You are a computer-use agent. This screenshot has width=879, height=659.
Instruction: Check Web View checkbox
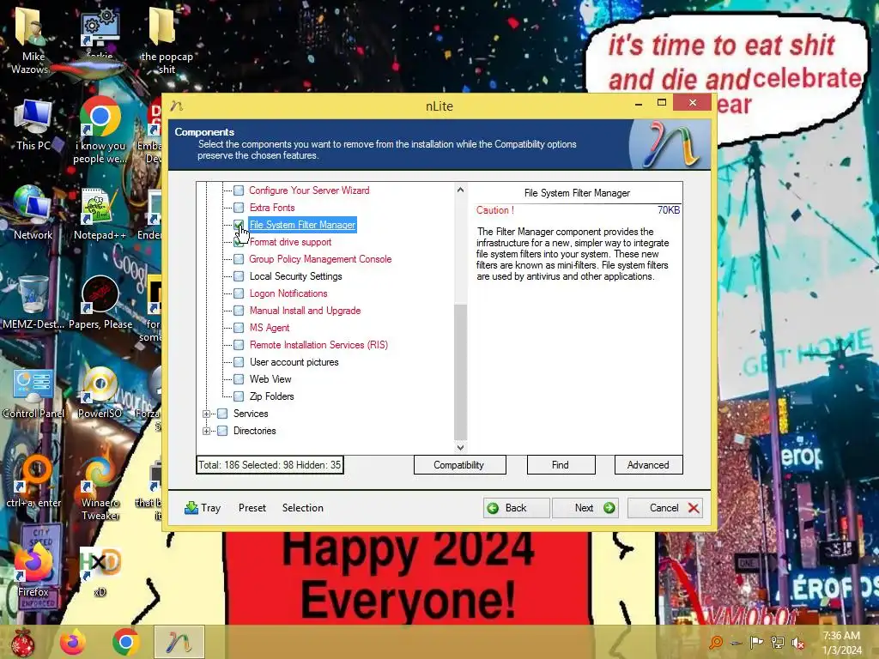(239, 379)
